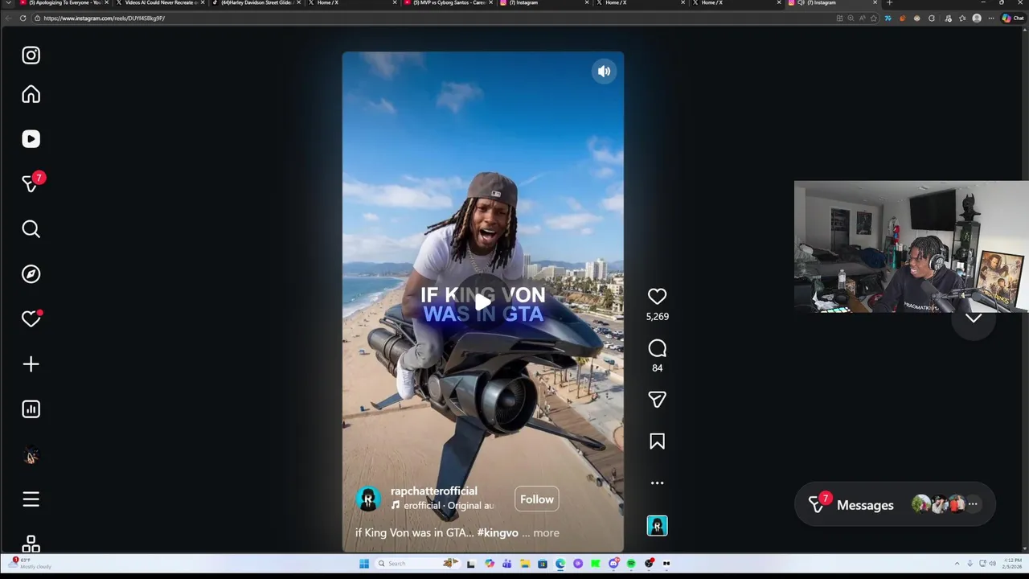The width and height of the screenshot is (1029, 579).
Task: Open #kingvo hashtag in caption
Action: pyautogui.click(x=498, y=532)
